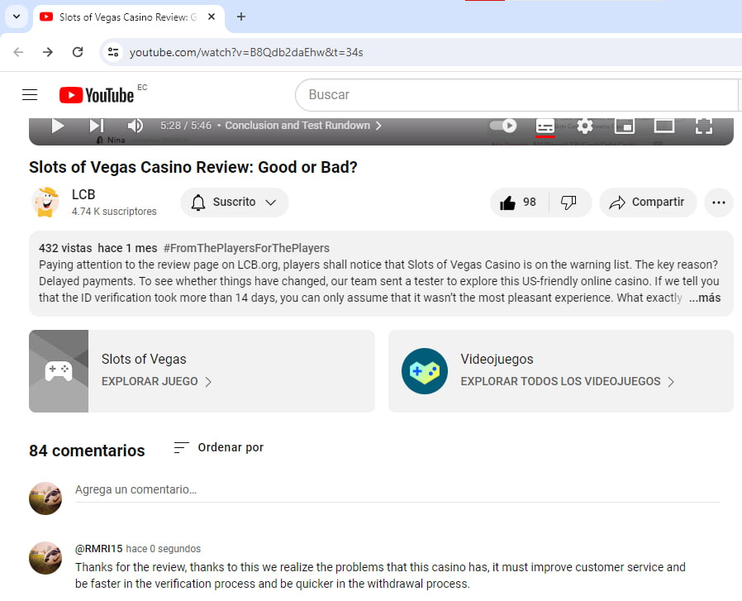Click EXPLORAR TODOS LOS VIDEOJUEGOS
The height and width of the screenshot is (601, 742).
pyautogui.click(x=568, y=382)
